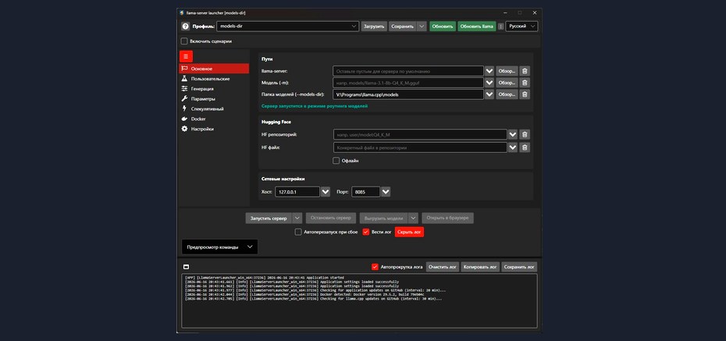
Task: Click the green Обновить button
Action: click(443, 27)
